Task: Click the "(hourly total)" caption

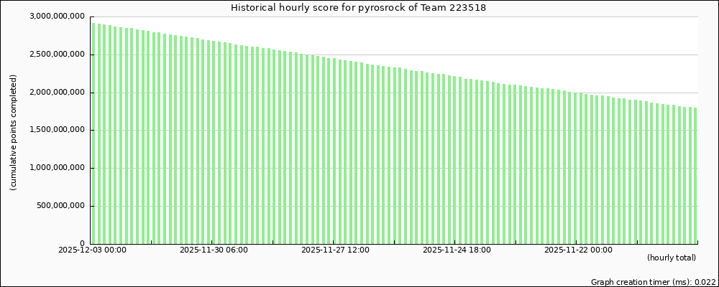Action: 672,258
